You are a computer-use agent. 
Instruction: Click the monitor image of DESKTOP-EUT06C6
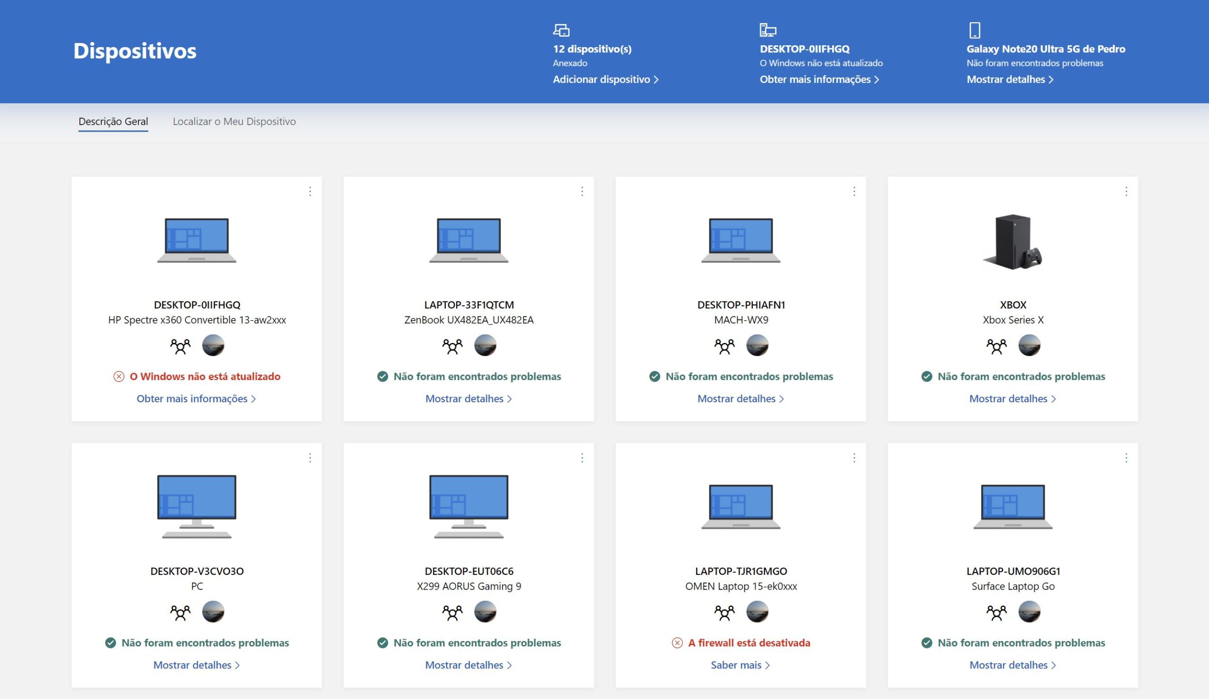[469, 507]
